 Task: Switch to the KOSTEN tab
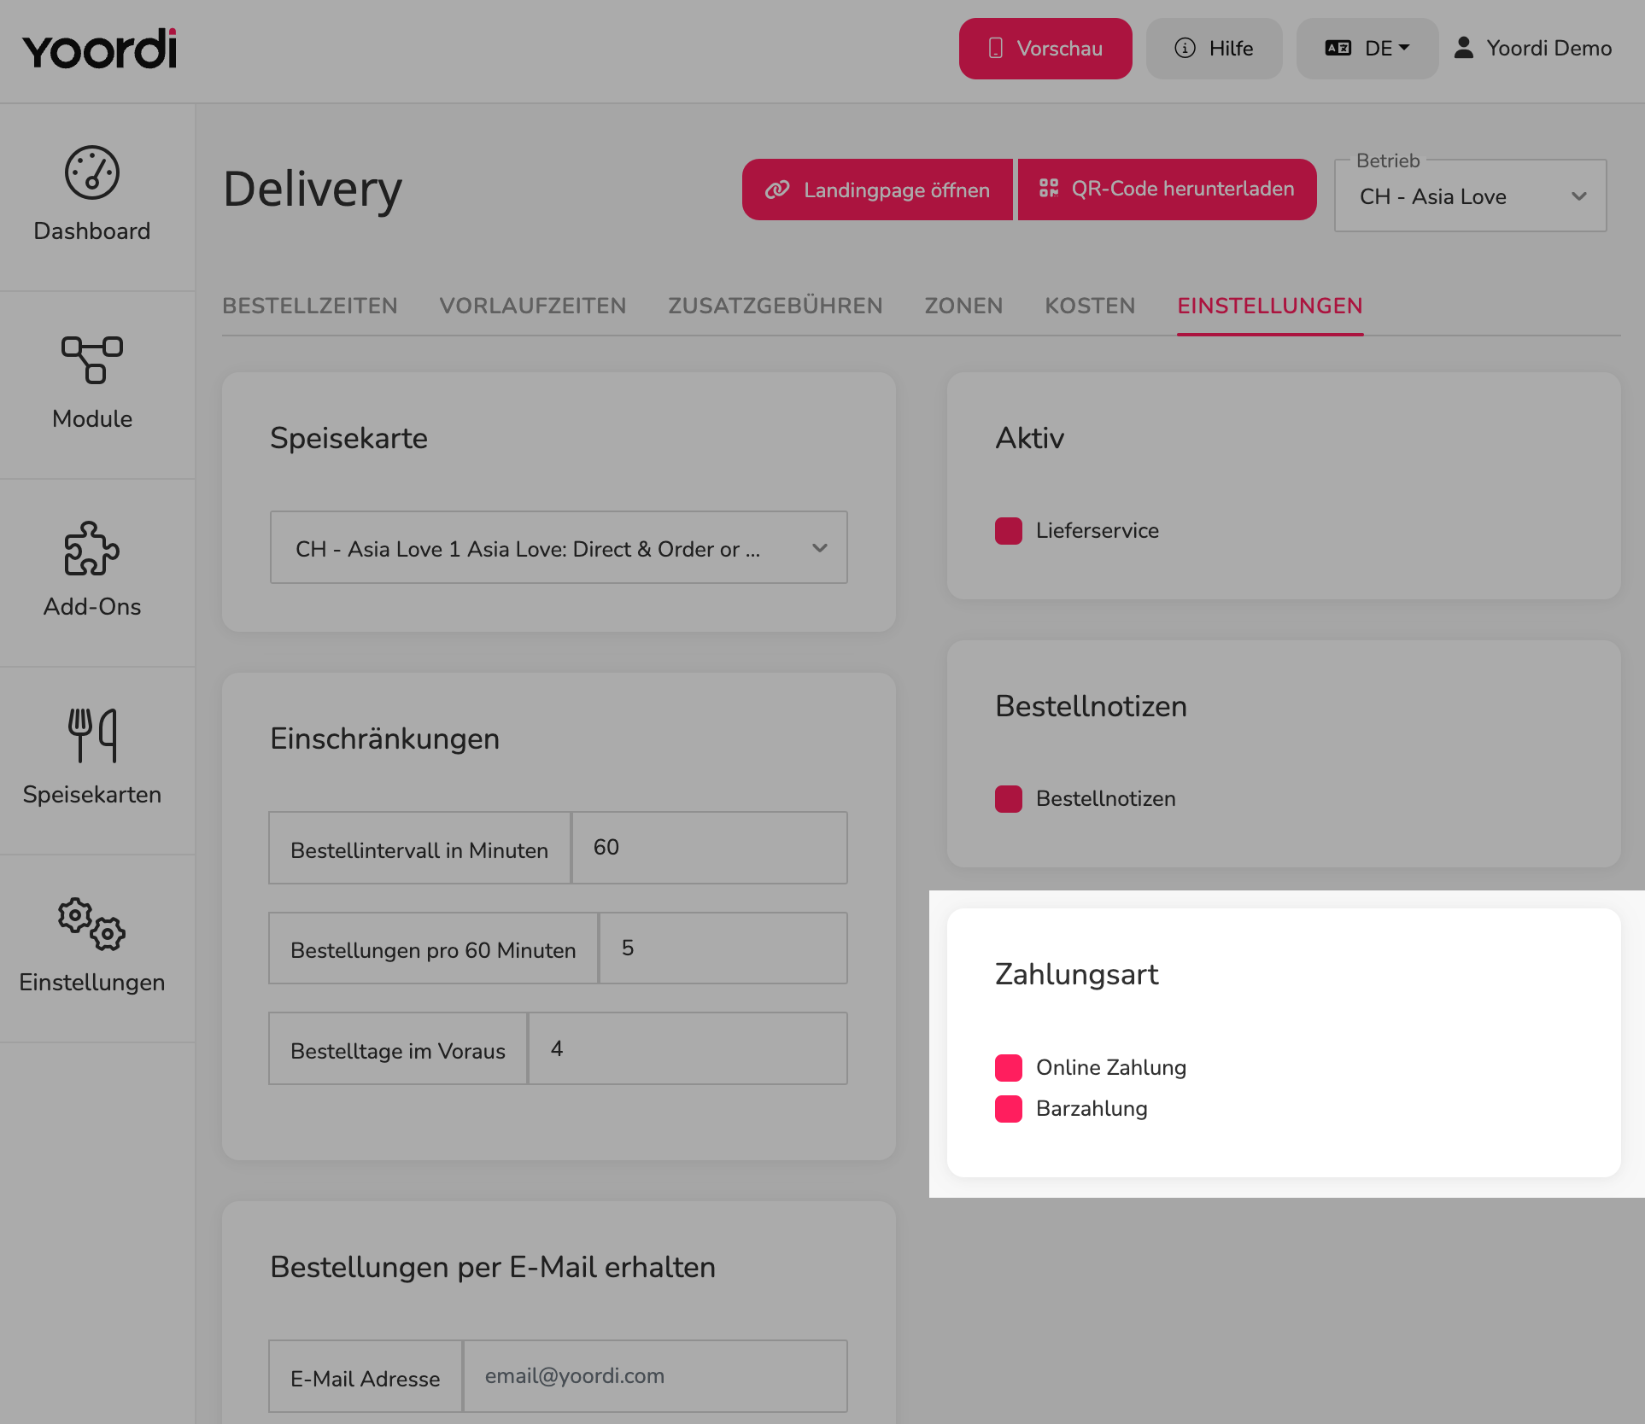pos(1090,306)
